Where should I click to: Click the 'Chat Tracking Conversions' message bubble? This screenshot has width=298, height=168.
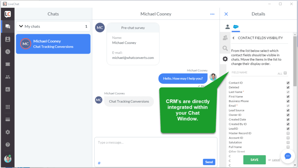129,101
